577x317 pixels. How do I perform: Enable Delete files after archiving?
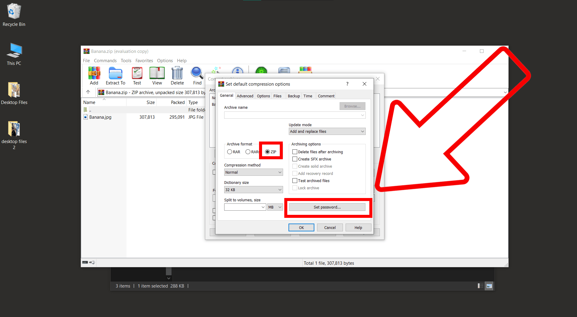point(295,152)
